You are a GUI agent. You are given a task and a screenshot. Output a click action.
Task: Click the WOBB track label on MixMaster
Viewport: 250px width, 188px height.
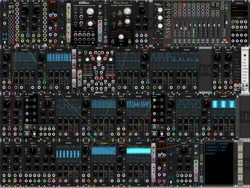180,2
